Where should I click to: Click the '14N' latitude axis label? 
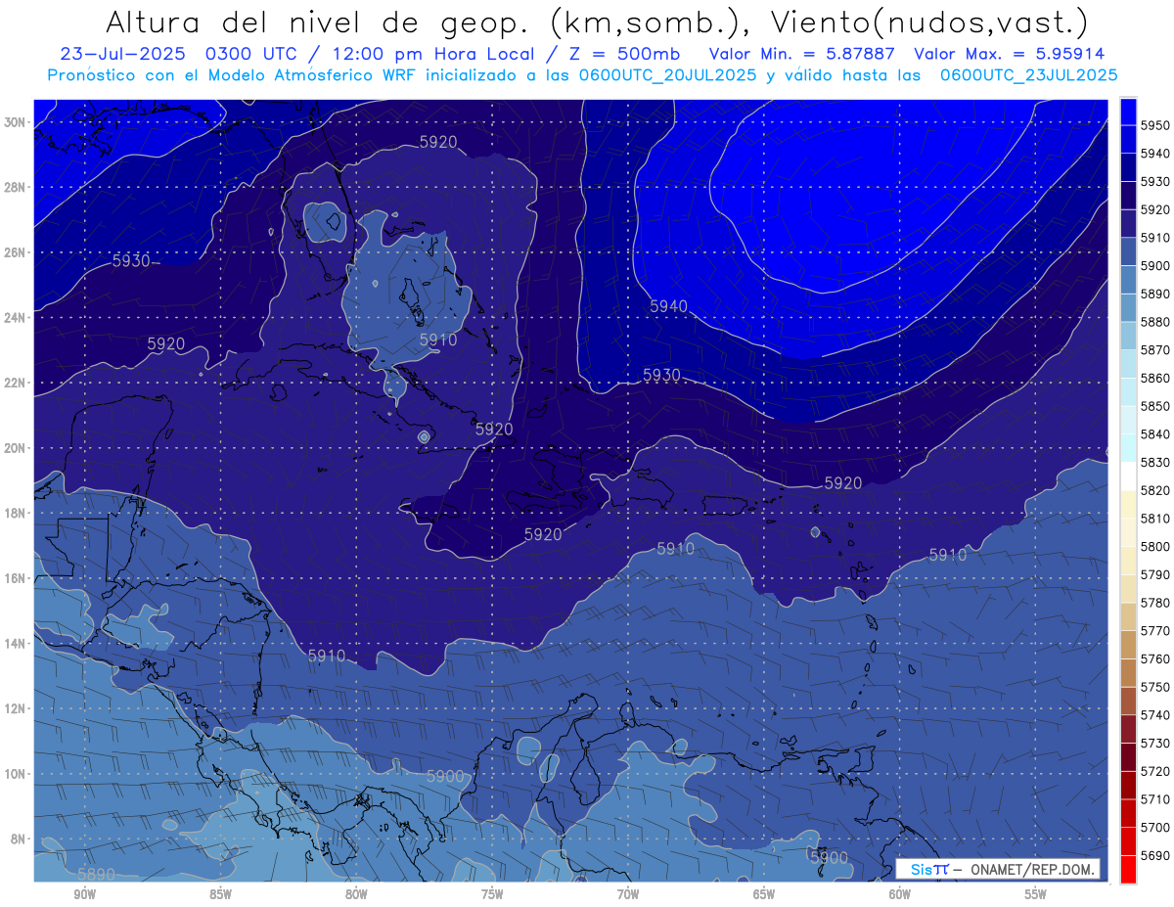tap(17, 644)
